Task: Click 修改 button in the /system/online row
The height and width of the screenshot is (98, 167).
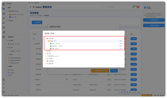Action: 134,85
